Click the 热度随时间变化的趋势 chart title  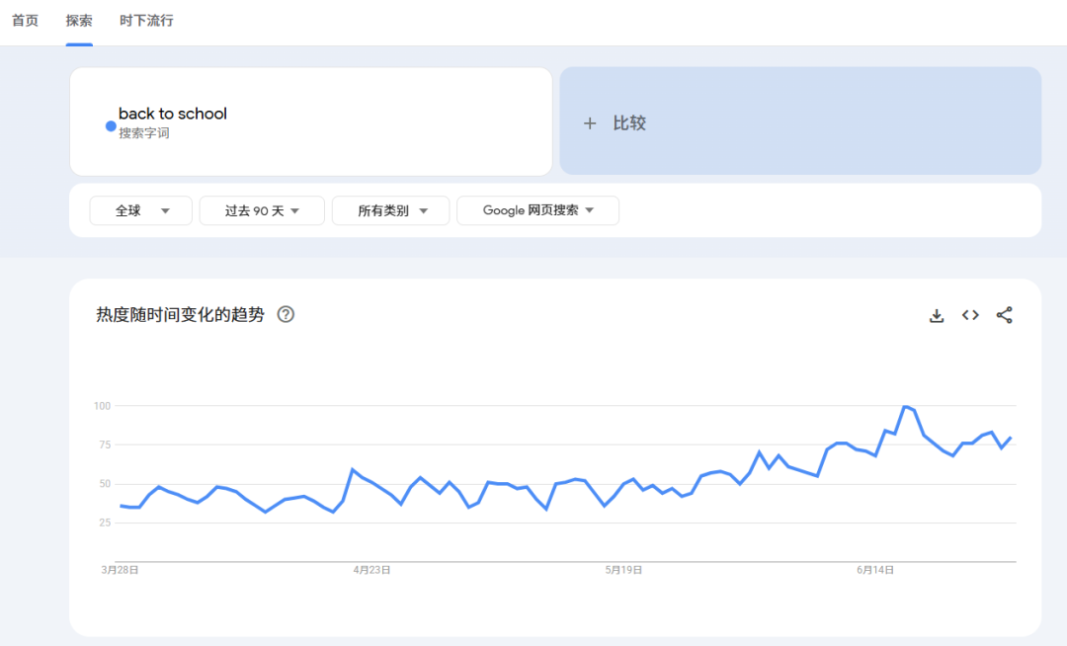tap(180, 315)
